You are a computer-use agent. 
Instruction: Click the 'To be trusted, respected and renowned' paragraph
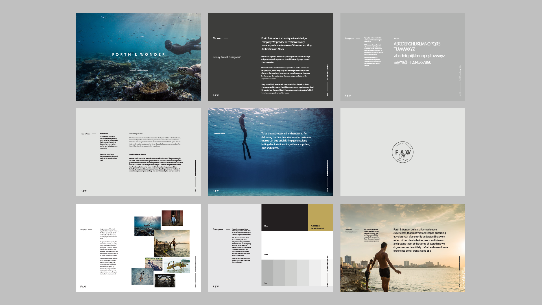[x=286, y=141]
